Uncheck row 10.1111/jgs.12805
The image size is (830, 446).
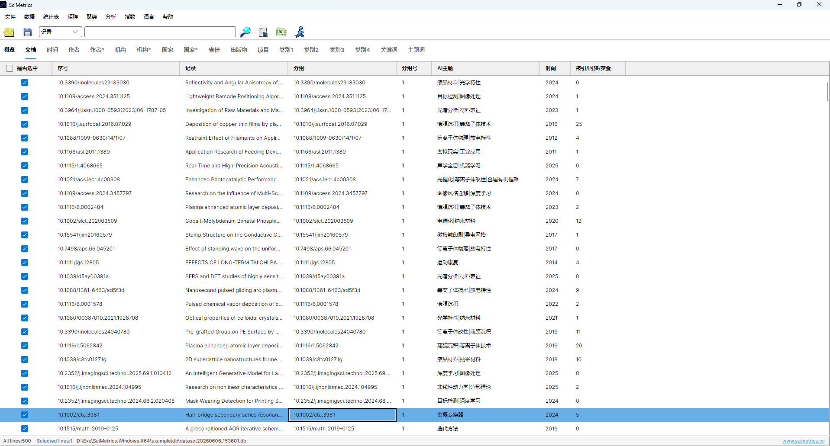(x=25, y=263)
